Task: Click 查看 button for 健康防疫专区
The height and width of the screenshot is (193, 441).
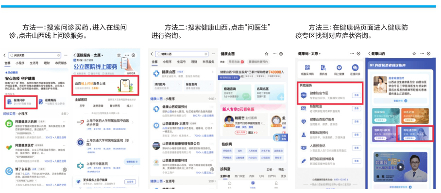Action: [x=356, y=95]
